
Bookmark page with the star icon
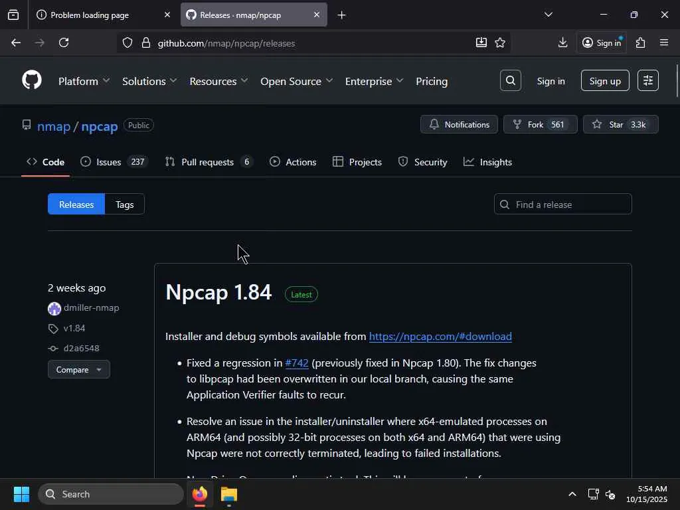coord(500,42)
